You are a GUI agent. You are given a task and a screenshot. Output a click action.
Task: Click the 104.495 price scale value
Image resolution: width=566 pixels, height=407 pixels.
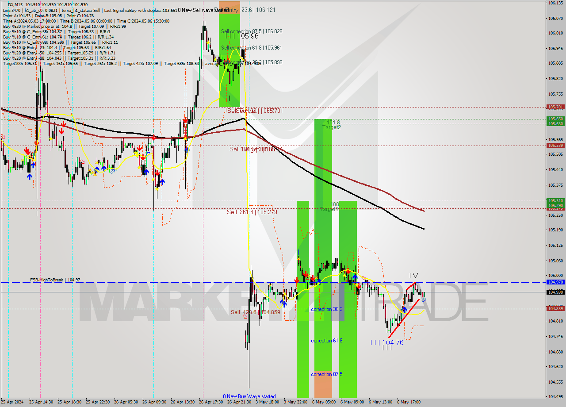556,397
